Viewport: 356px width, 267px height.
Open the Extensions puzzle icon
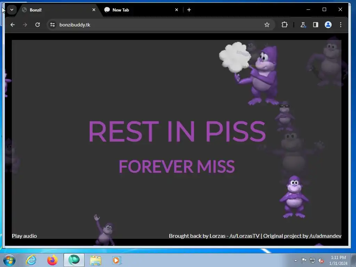coord(284,25)
